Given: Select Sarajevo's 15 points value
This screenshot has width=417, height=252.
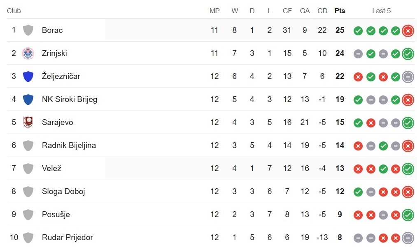Looking at the screenshot, I should point(340,123).
